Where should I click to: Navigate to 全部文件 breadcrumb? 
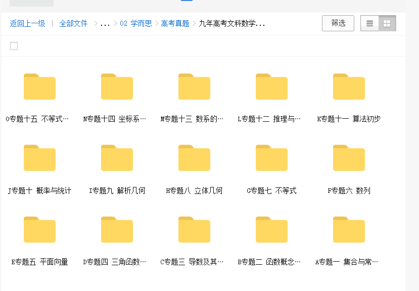73,24
